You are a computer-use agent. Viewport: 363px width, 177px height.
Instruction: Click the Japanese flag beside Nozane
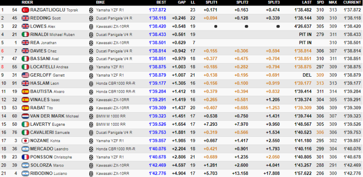(25, 141)
